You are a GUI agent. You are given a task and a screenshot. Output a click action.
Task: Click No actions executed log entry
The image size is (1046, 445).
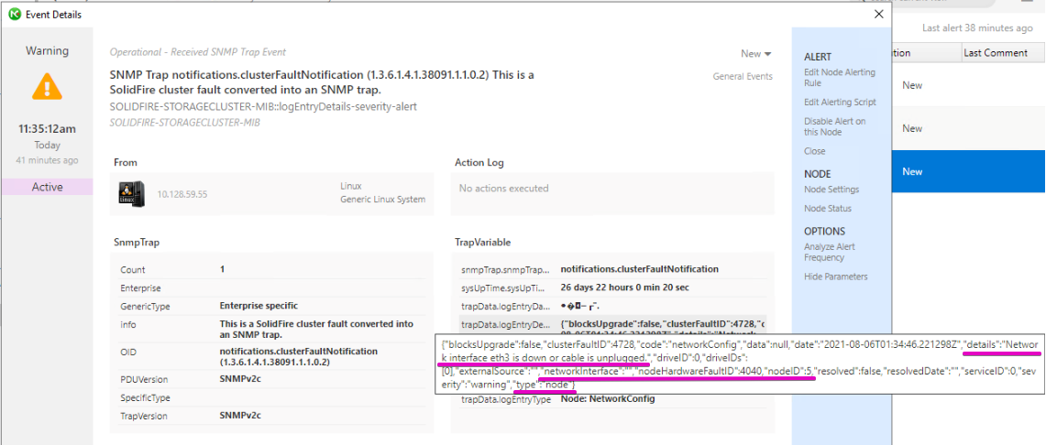coord(503,189)
